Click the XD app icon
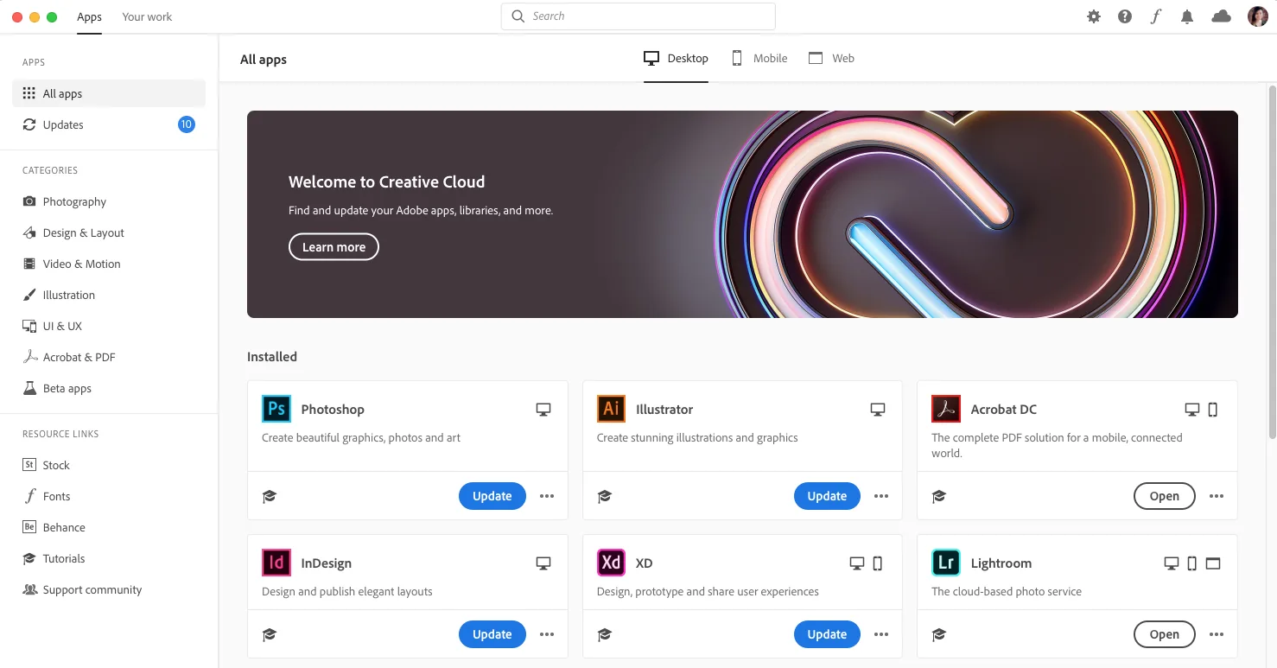 click(612, 563)
